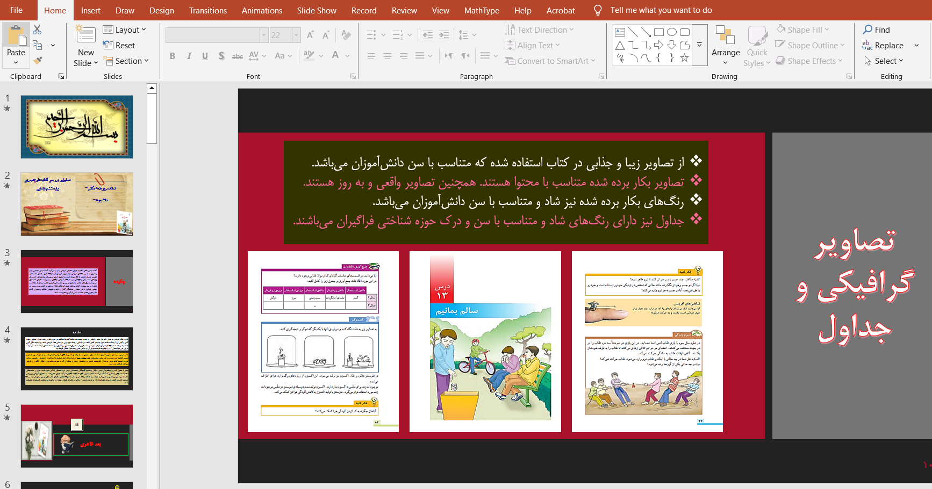Click the Arrange icon
Viewport: 932px width, 489px height.
pos(725,43)
